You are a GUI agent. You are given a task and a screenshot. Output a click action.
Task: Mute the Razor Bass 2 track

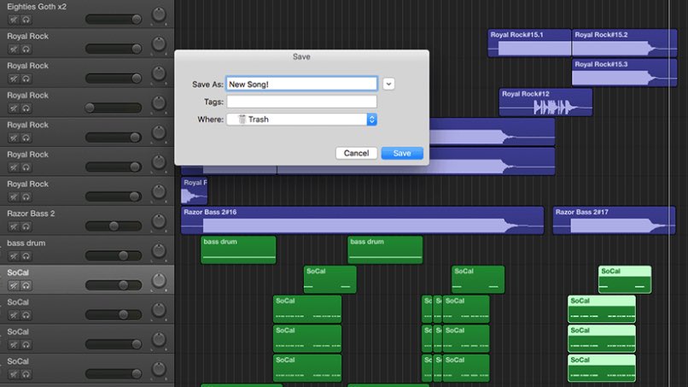point(14,226)
